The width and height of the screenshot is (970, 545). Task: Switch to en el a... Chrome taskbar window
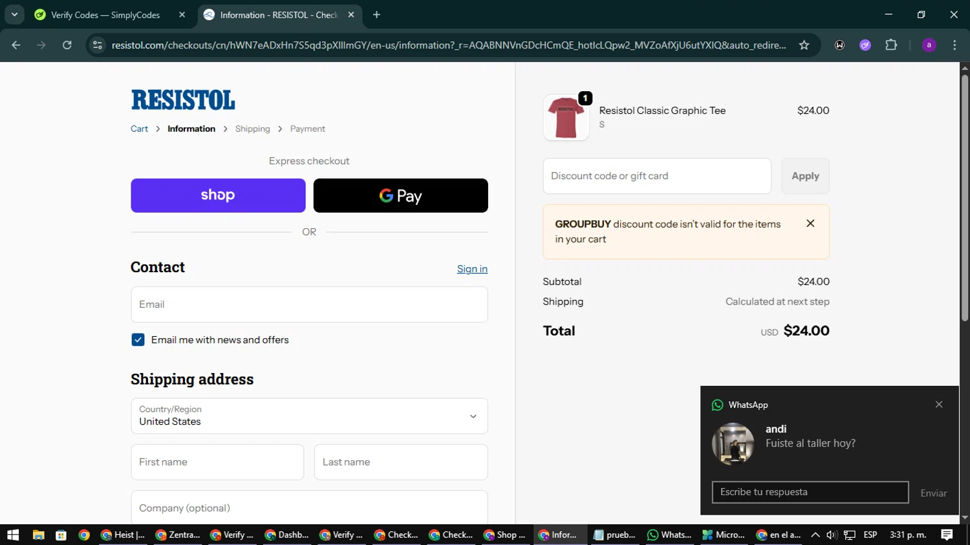click(x=779, y=535)
